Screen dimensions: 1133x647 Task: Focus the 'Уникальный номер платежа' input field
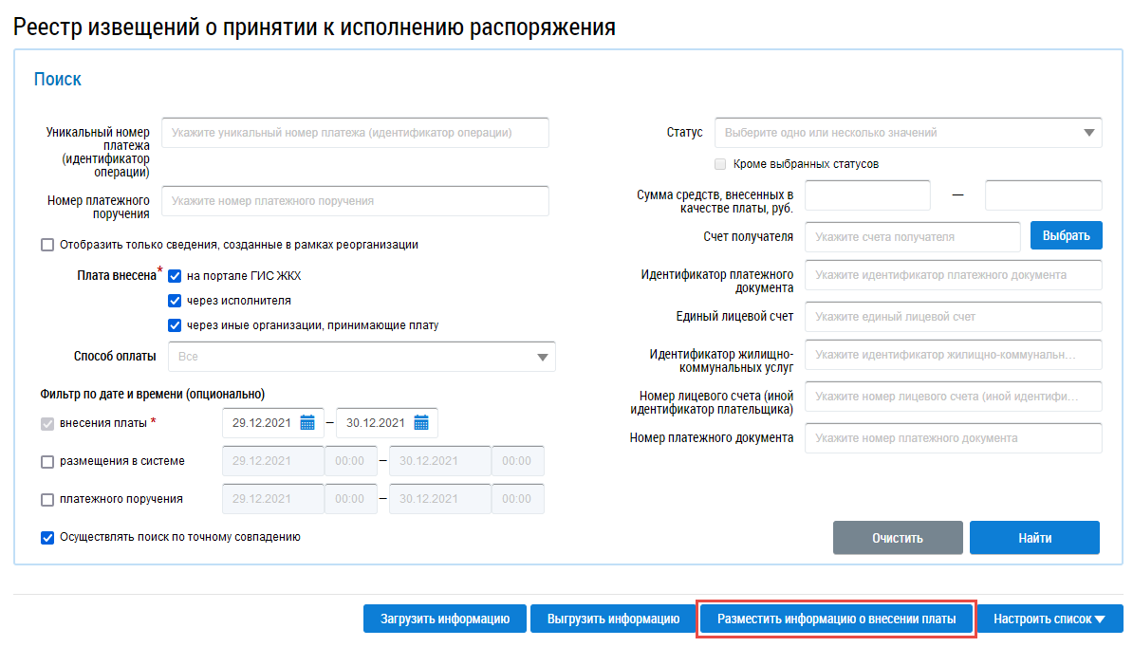coord(355,133)
